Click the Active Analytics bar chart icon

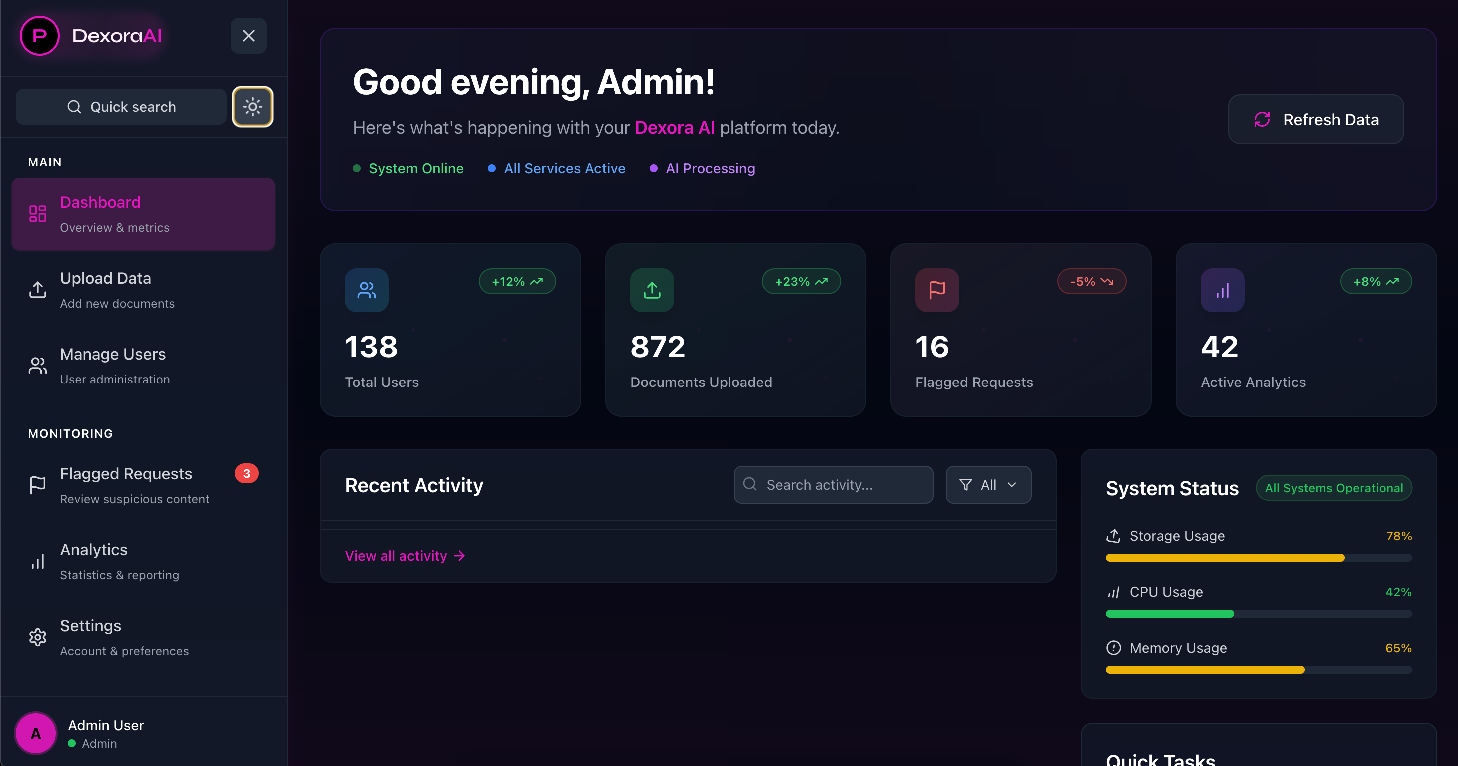click(x=1222, y=290)
